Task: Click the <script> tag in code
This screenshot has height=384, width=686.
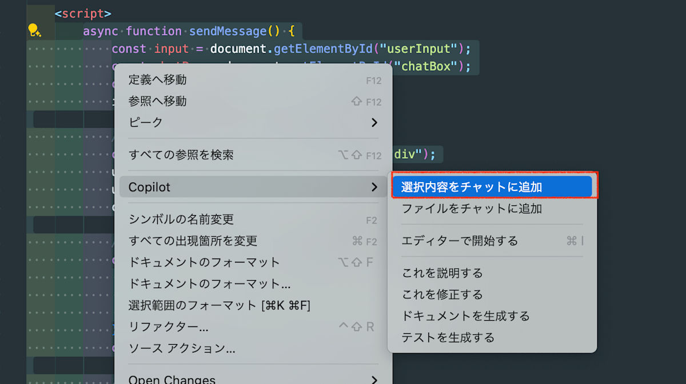Action: pos(83,13)
